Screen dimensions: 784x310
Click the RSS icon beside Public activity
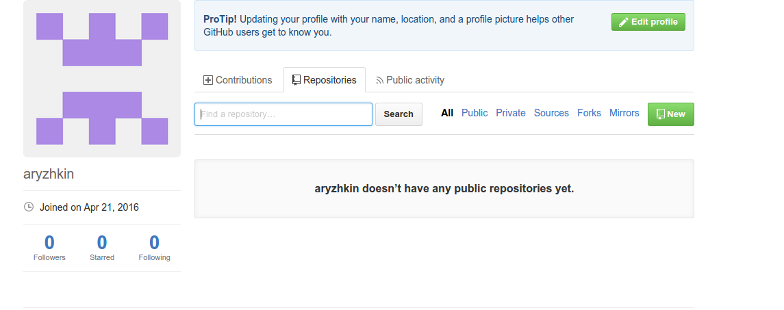379,81
